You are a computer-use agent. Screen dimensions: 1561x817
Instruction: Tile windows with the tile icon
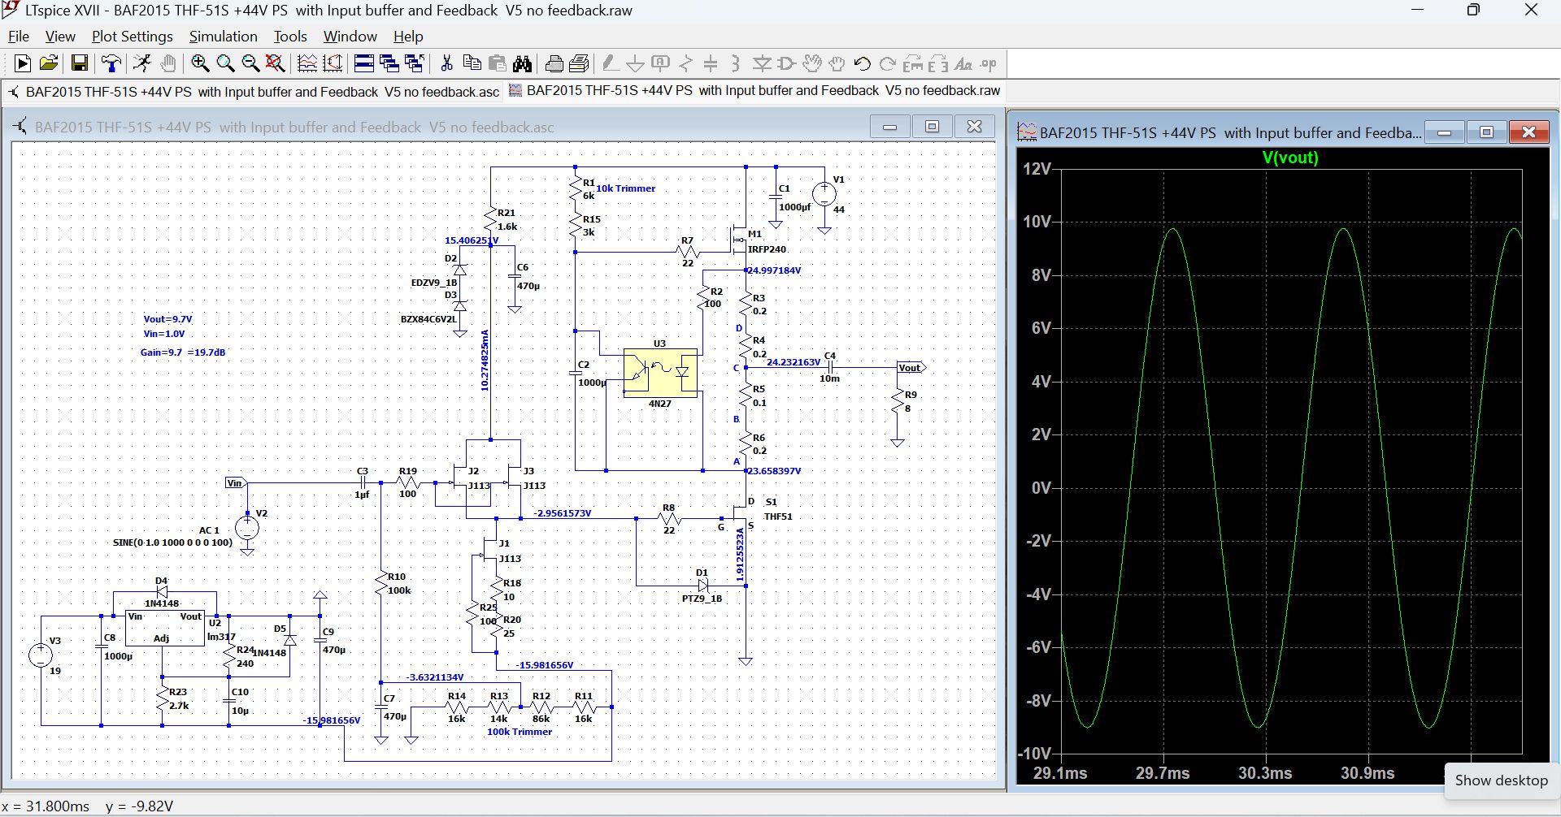point(364,63)
